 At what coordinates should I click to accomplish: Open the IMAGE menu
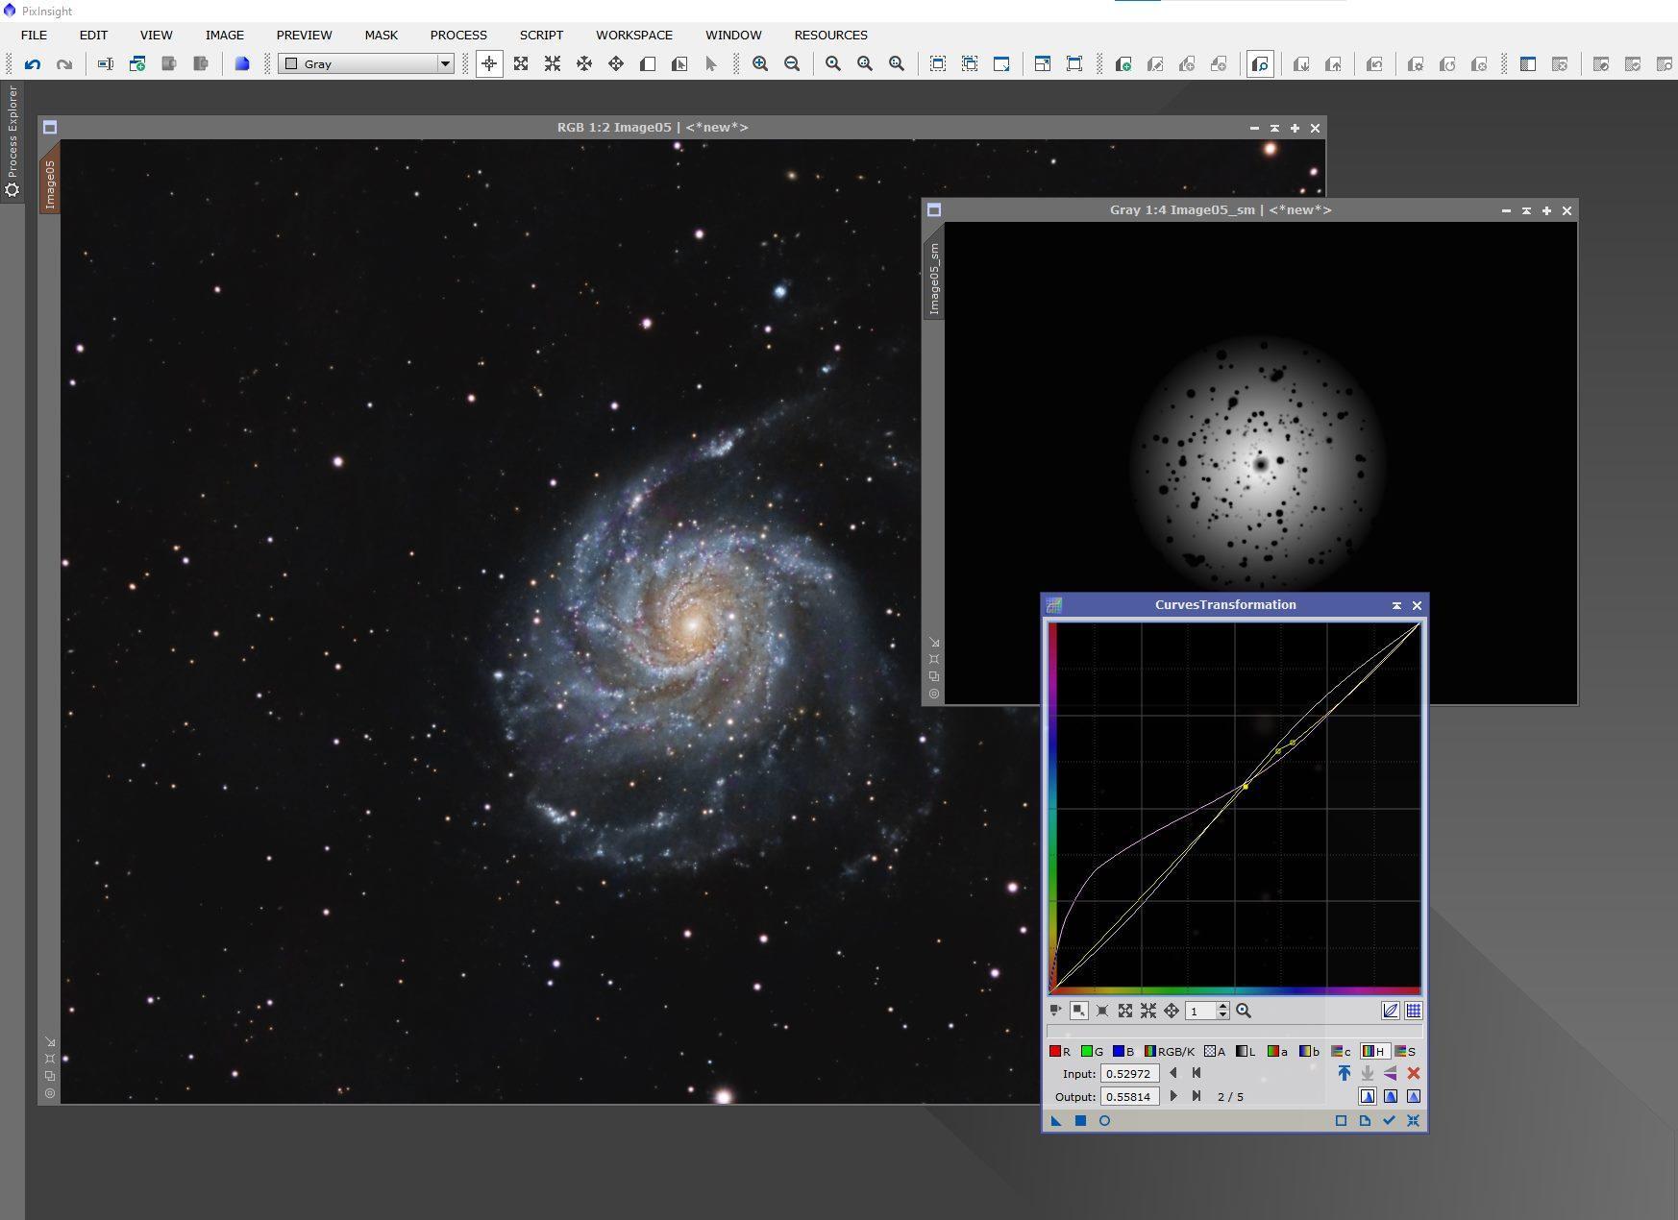coord(224,35)
